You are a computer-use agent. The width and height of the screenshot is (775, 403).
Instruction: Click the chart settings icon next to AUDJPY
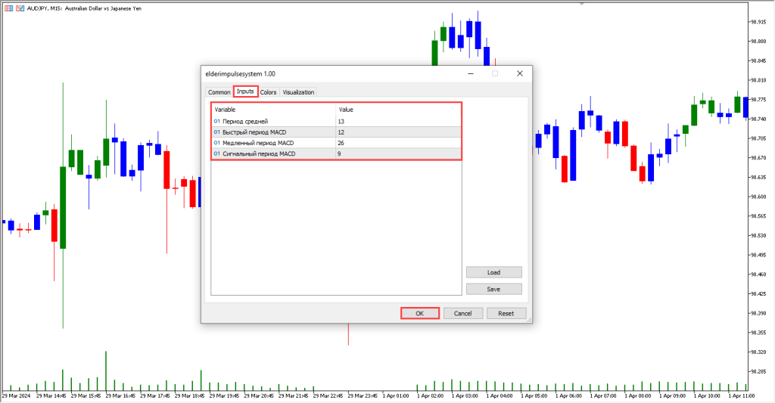pos(20,8)
